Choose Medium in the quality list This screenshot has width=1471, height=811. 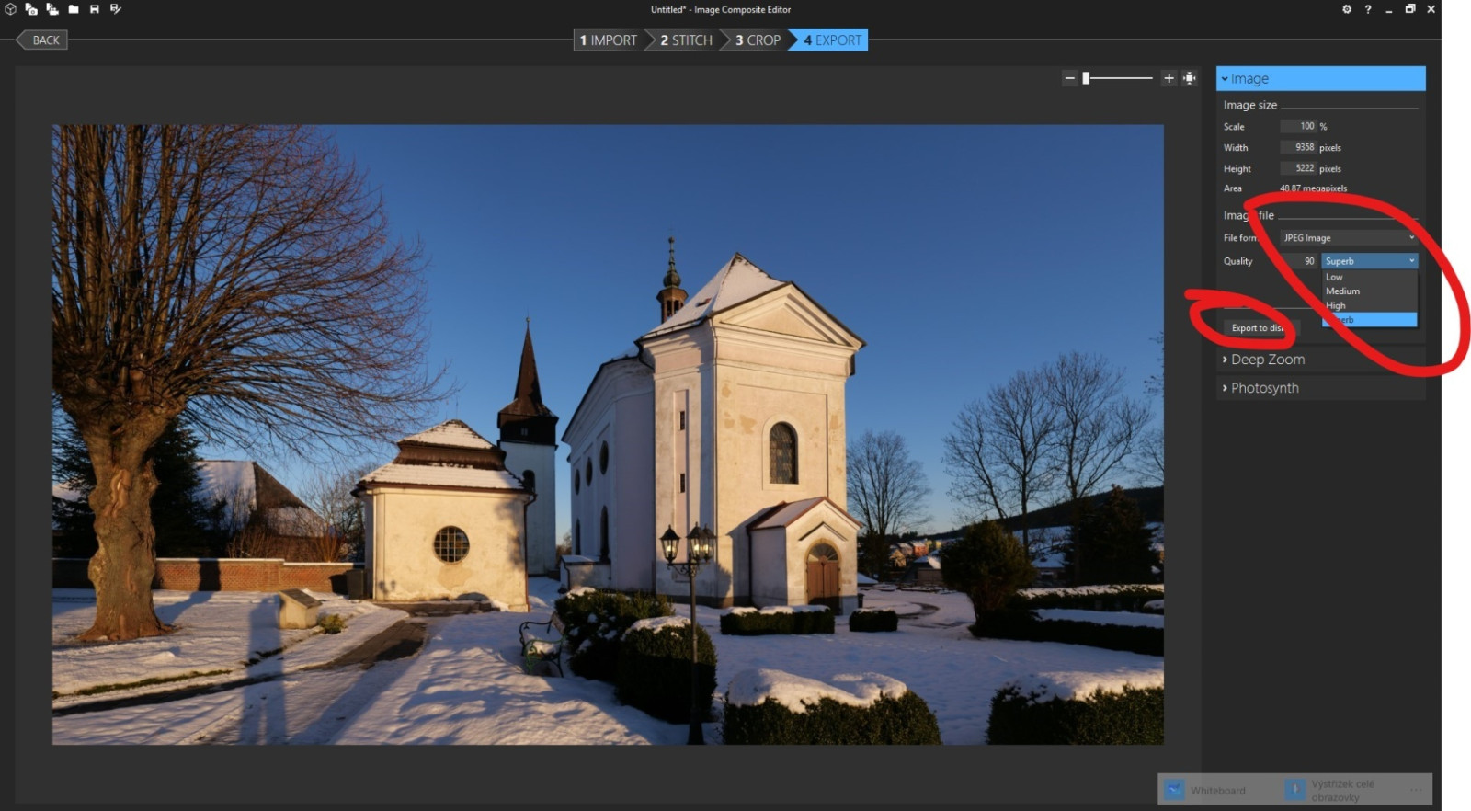click(1343, 291)
